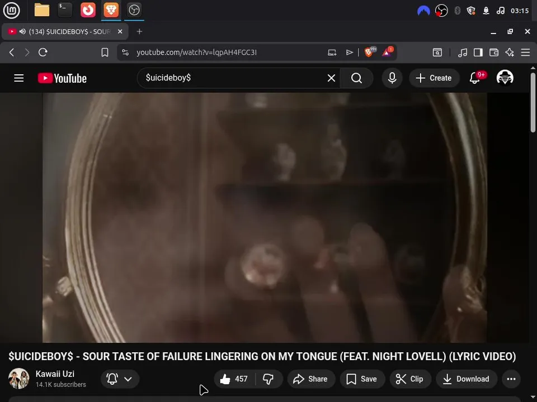Screen dimensions: 537x402
Task: Click the scrollbar down arrow
Action: pos(533,397)
